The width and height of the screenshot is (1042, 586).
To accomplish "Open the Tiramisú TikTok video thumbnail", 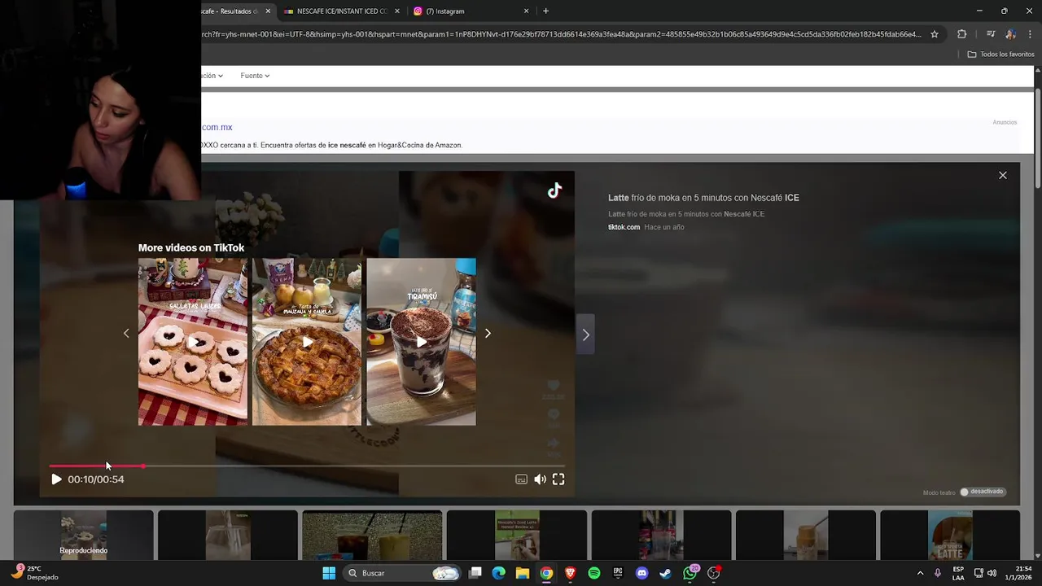I will pyautogui.click(x=421, y=342).
